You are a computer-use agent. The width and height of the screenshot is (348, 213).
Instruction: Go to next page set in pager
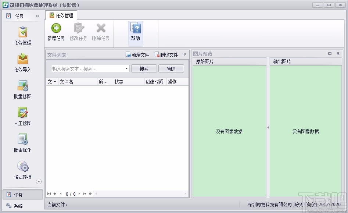click(x=85, y=194)
